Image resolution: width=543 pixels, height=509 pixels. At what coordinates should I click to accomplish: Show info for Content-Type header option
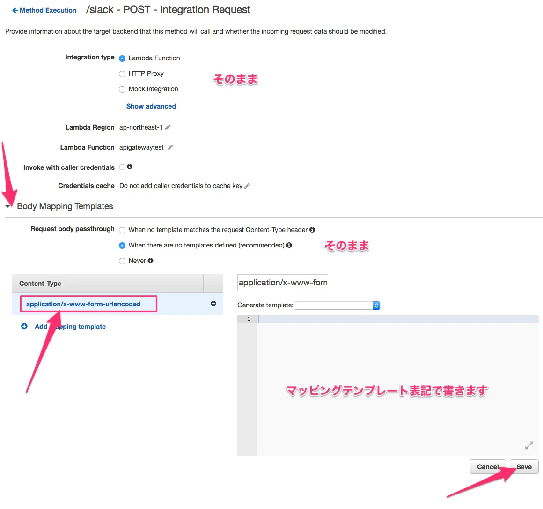pyautogui.click(x=312, y=230)
